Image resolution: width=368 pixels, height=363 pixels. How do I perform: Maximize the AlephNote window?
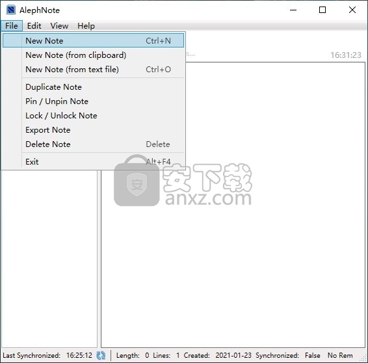322,10
